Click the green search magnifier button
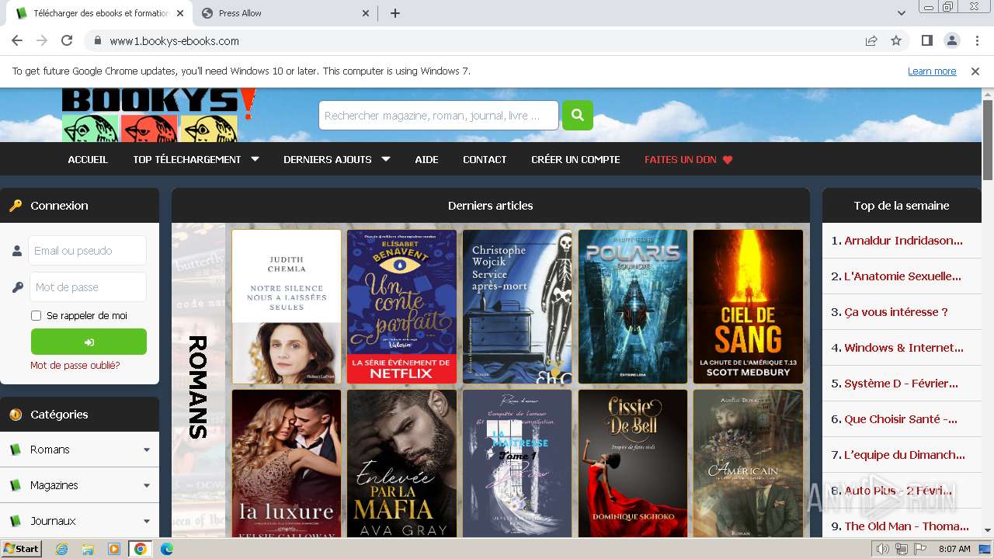 coord(577,115)
